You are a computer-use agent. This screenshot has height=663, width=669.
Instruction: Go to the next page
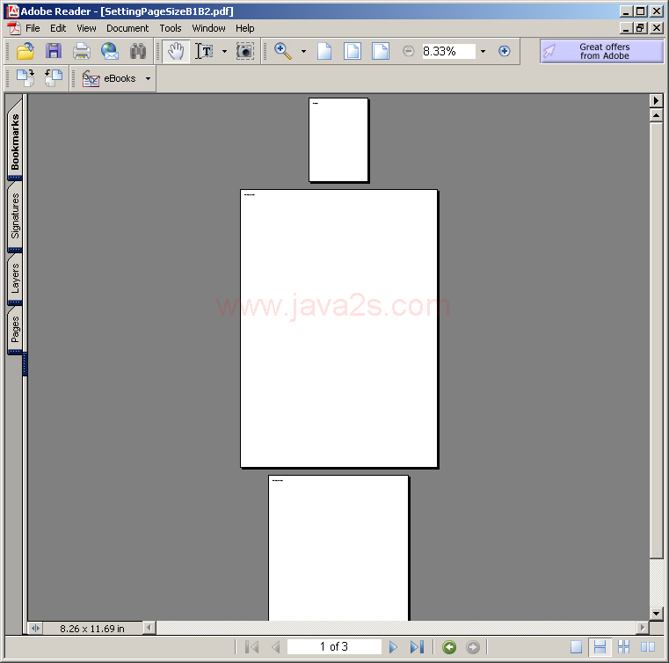coord(393,647)
